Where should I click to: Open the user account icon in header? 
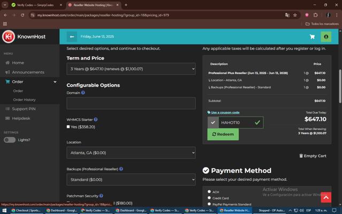pos(326,37)
